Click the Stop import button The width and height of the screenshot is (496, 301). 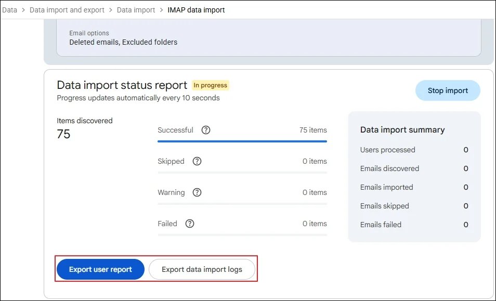coord(448,90)
